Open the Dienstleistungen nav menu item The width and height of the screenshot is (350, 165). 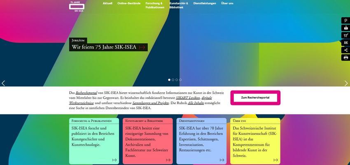click(205, 3)
